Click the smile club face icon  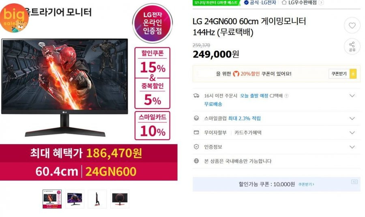[196, 118]
